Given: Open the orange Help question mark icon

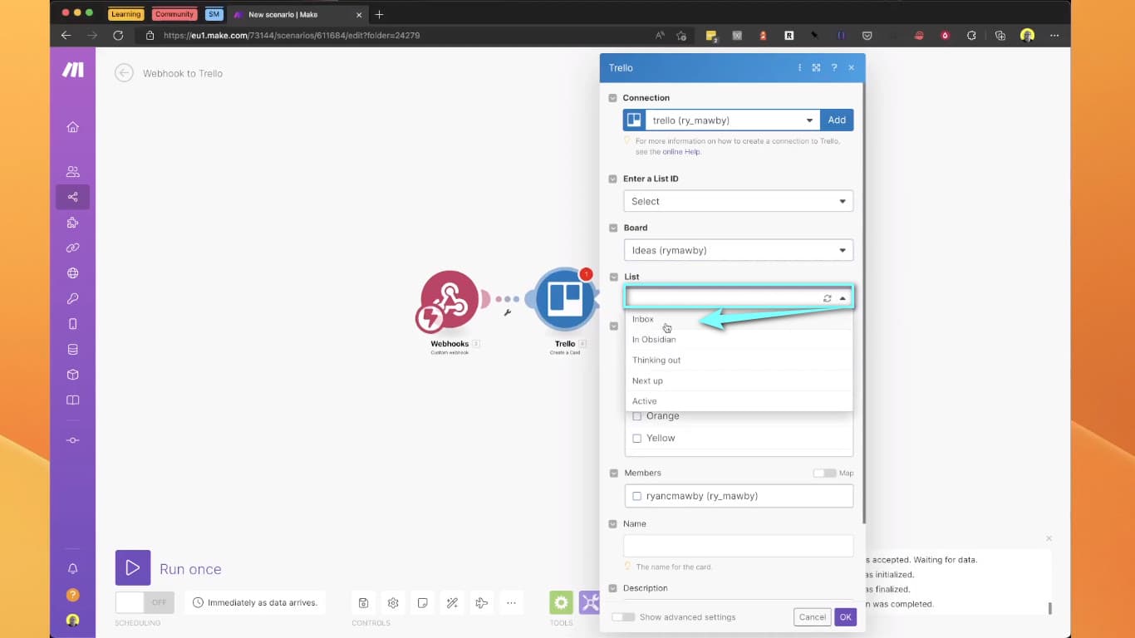Looking at the screenshot, I should pos(73,595).
